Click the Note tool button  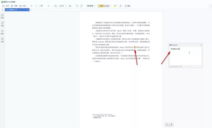pyautogui.click(x=128, y=6)
